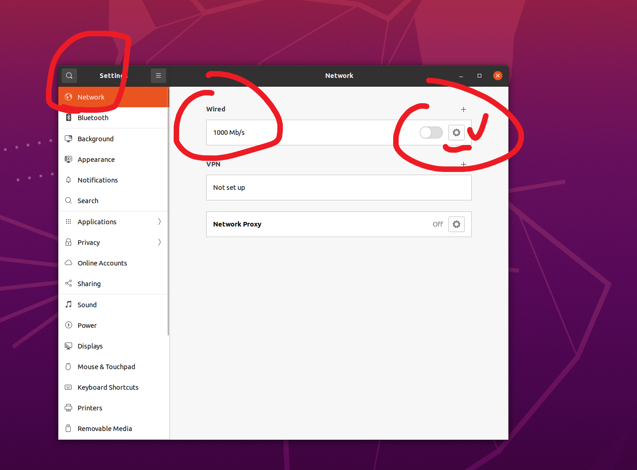Viewport: 637px width, 470px height.
Task: Open Power settings panel
Action: [113, 326]
